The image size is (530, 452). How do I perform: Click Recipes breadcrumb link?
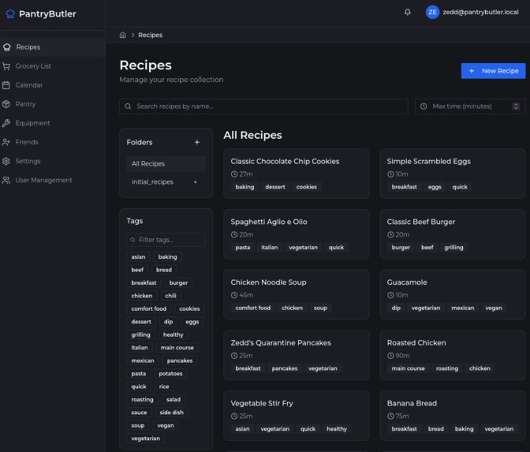[x=150, y=35]
